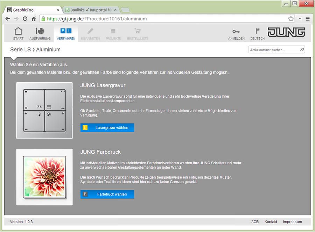Open the BEARBEITEN pencil section
Screen dimensions: 315x232
[90, 33]
